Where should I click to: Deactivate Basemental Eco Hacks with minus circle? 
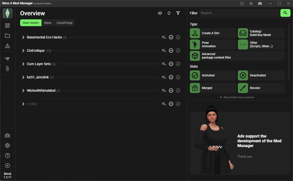pyautogui.click(x=171, y=37)
